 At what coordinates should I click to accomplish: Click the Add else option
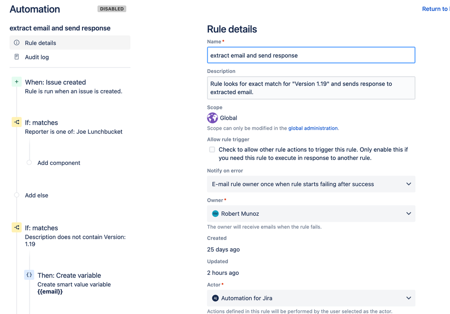point(37,195)
